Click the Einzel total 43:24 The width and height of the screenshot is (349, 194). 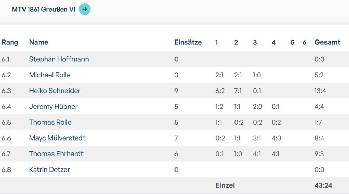pyautogui.click(x=323, y=185)
